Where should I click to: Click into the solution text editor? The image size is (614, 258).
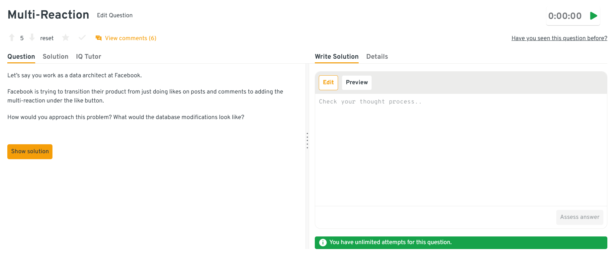point(461,149)
